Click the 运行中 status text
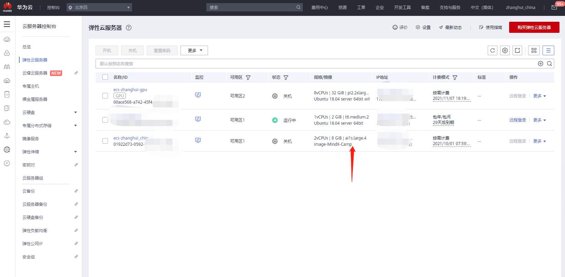Viewport: 565px width, 277px height. 290,120
